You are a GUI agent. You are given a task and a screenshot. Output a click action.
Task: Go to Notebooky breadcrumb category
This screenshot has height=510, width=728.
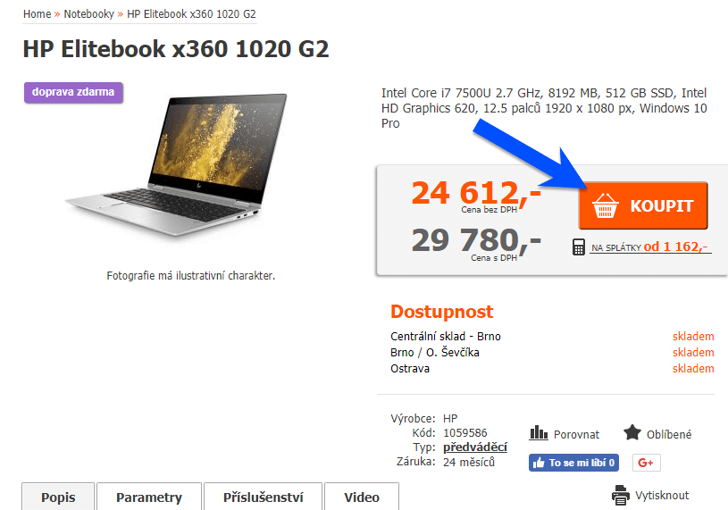88,14
